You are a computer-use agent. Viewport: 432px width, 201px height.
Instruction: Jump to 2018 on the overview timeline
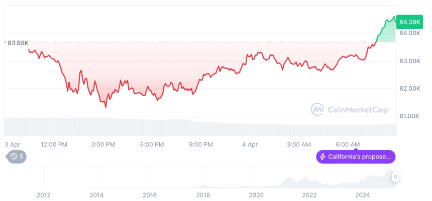click(x=202, y=195)
